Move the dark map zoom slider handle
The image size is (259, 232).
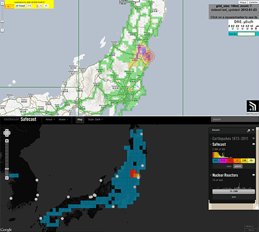[7, 169]
